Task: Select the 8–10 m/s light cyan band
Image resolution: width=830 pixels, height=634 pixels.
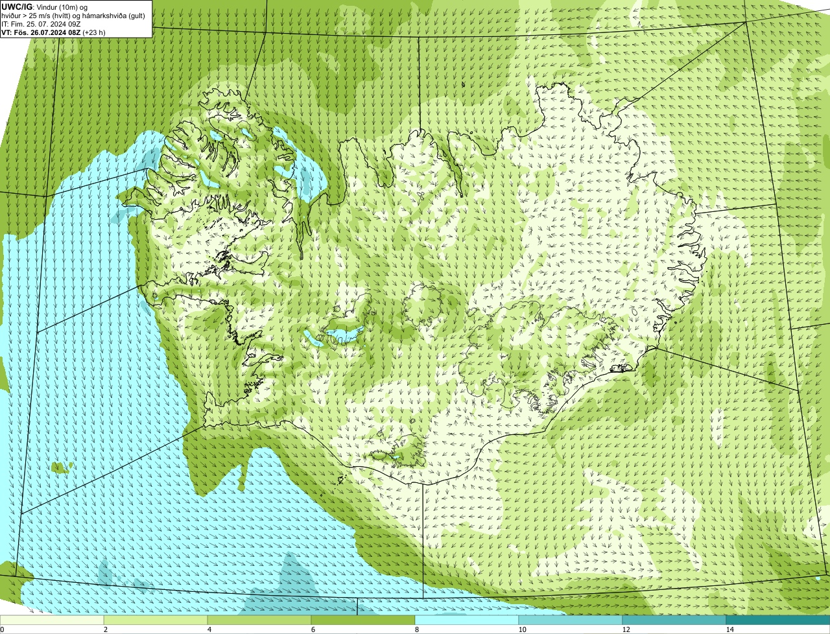Action: click(x=467, y=620)
